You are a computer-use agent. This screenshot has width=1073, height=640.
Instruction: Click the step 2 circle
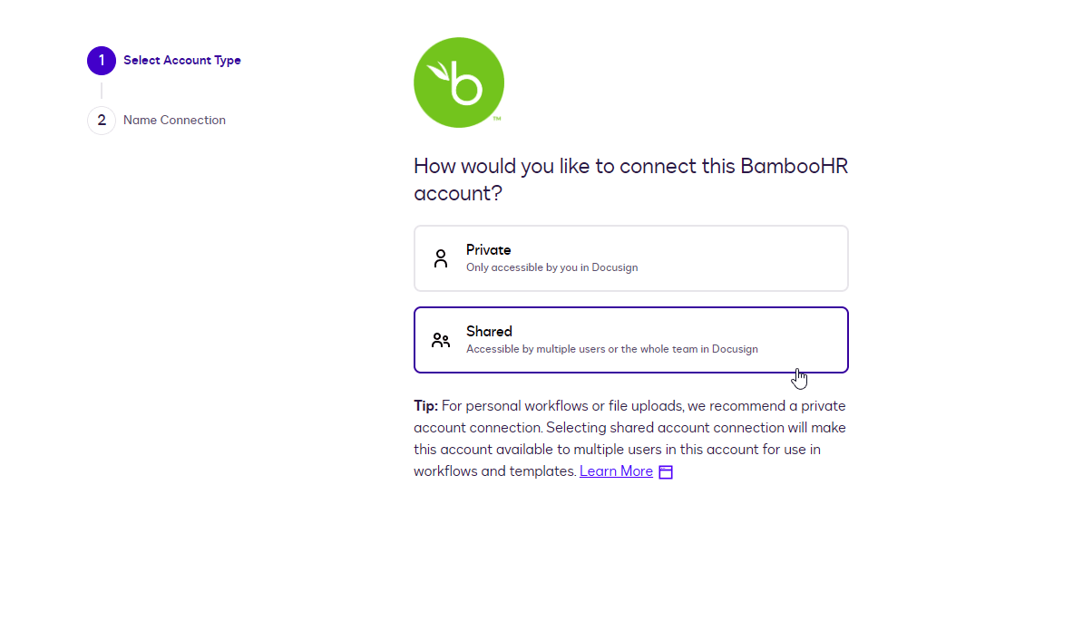[x=102, y=121]
